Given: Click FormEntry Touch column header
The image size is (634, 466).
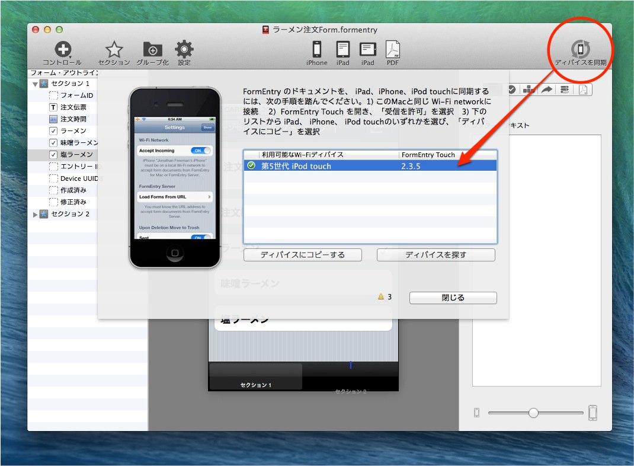Looking at the screenshot, I should coord(447,155).
